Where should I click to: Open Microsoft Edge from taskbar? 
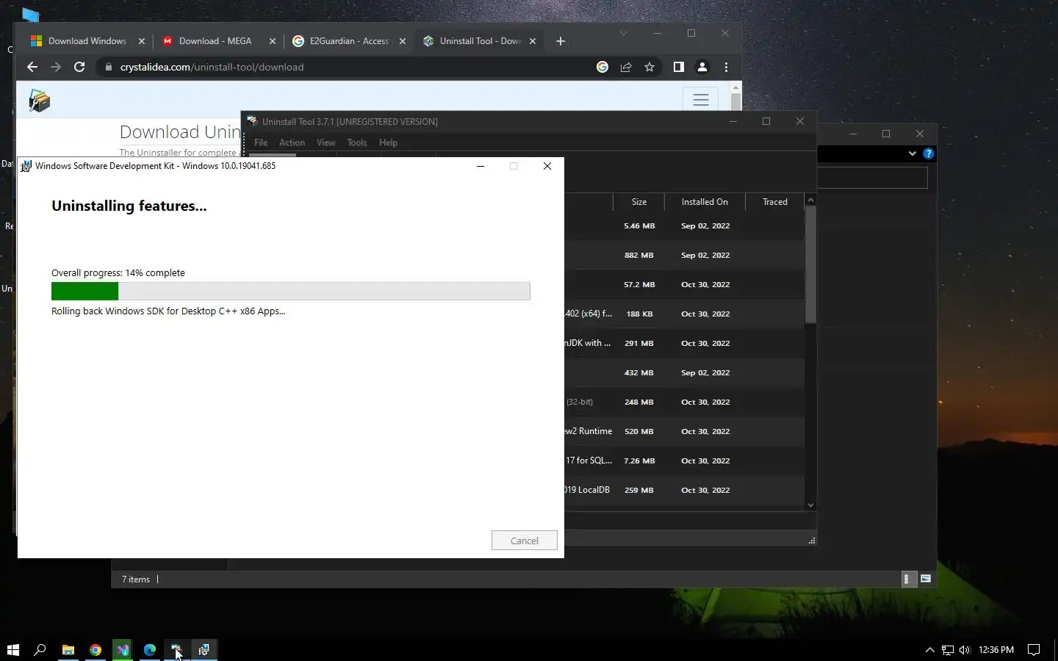[150, 649]
